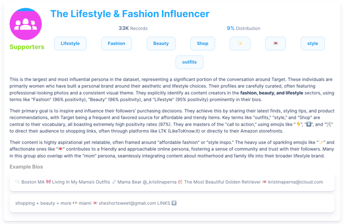
Task: Click the Shop tag chip
Action: pyautogui.click(x=202, y=43)
